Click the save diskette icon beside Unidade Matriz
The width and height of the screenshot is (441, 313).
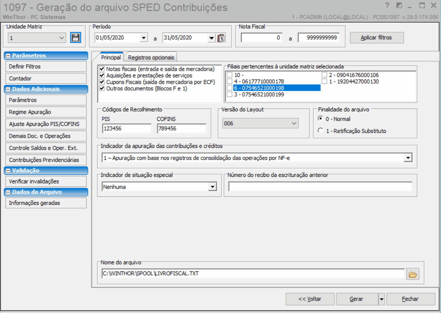(x=75, y=38)
